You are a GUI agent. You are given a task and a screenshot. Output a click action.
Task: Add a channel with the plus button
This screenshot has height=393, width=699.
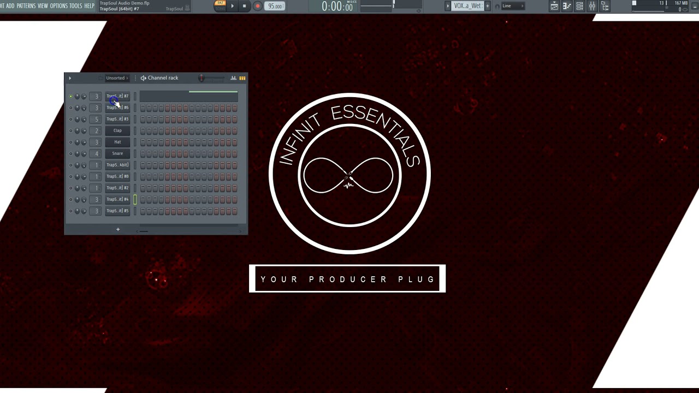pyautogui.click(x=118, y=229)
